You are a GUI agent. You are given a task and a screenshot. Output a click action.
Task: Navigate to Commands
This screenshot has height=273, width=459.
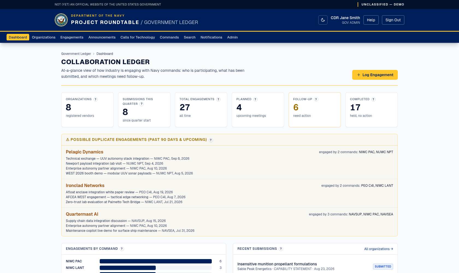point(169,37)
